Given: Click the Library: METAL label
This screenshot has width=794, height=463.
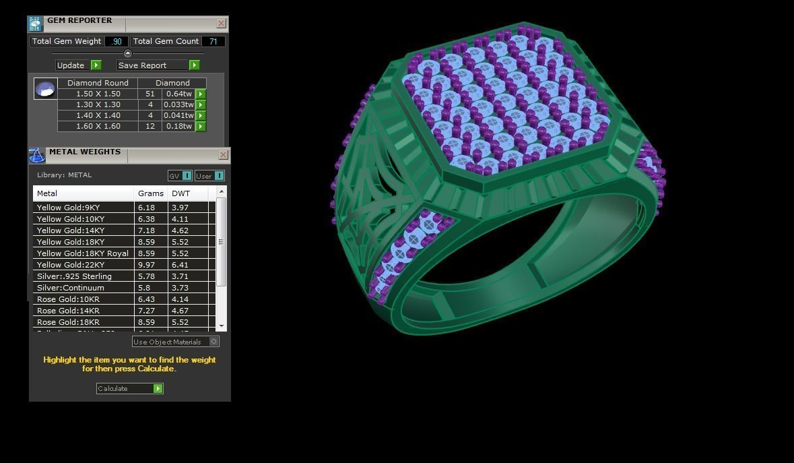Looking at the screenshot, I should (x=64, y=175).
